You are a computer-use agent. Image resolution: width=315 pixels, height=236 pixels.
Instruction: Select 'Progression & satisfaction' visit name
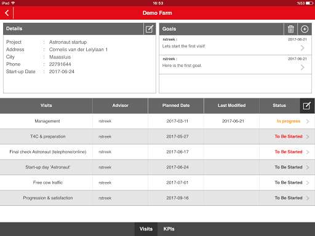click(x=48, y=198)
